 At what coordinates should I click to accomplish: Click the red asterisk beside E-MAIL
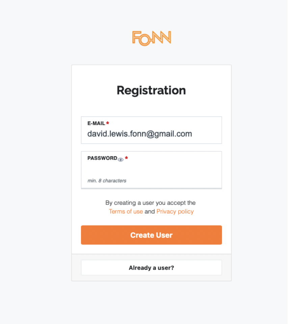107,123
